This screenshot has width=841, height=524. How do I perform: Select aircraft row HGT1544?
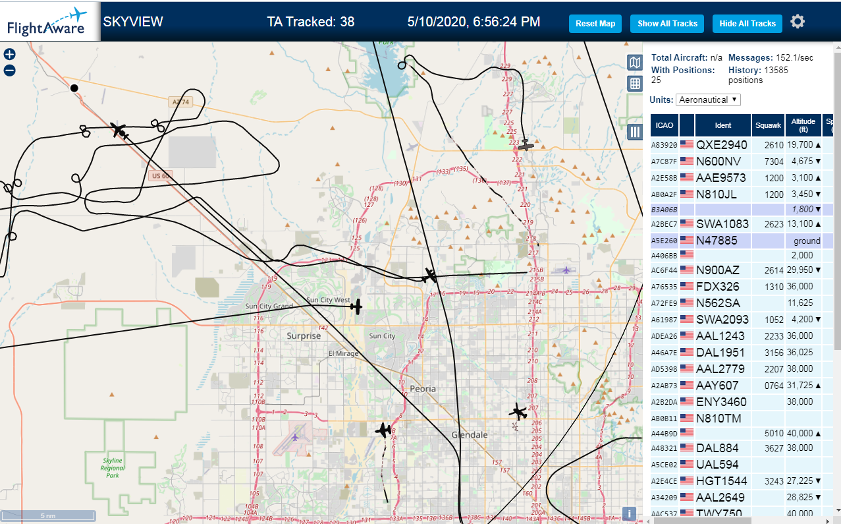click(x=742, y=481)
